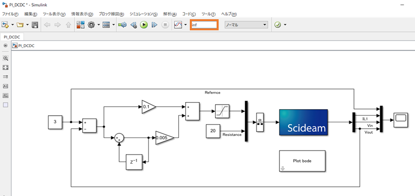This screenshot has width=415, height=196.
Task: Click the Update Diagram icon
Action: click(123, 25)
